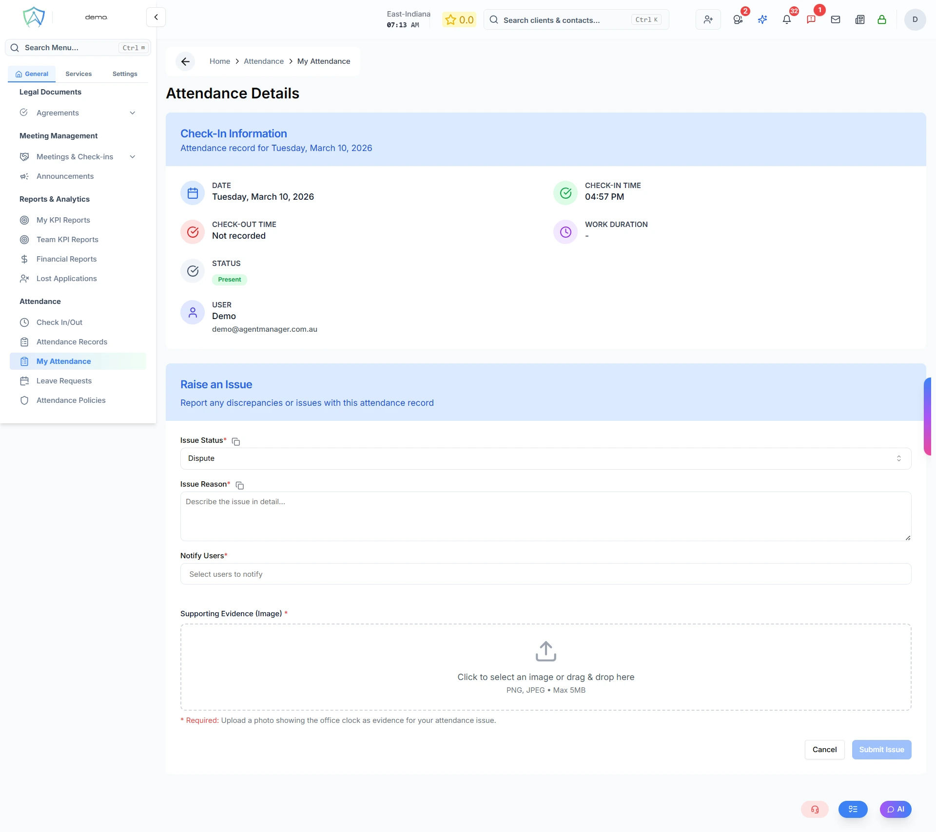
Task: Click the add-user icon in the header
Action: pos(708,19)
